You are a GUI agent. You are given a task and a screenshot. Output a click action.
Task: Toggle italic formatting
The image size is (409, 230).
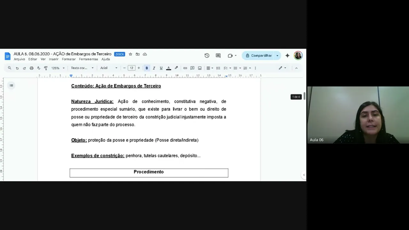coord(154,68)
